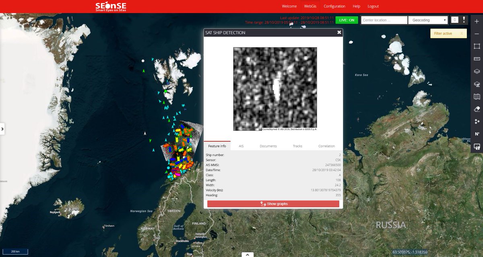Viewport: 483px width, 257px height.
Task: Select the Feature info tab
Action: pos(217,146)
